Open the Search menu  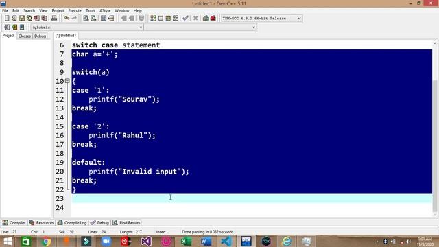pyautogui.click(x=29, y=11)
